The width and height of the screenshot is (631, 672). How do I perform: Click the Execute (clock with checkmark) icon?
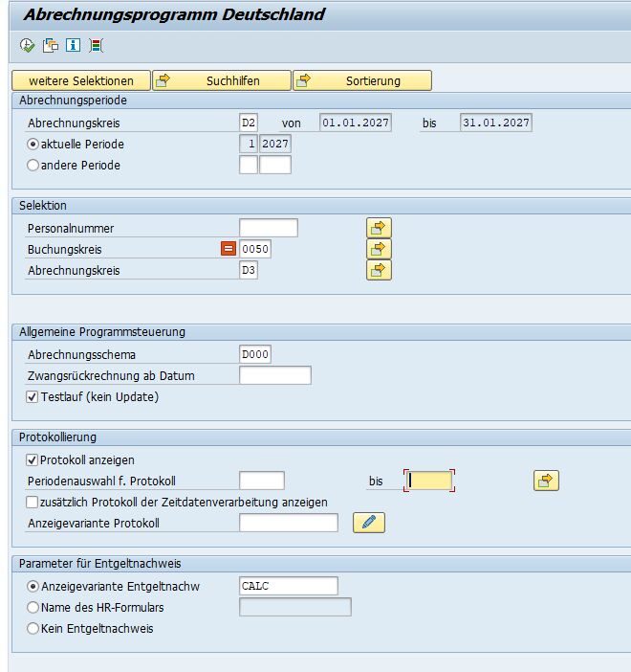(27, 45)
